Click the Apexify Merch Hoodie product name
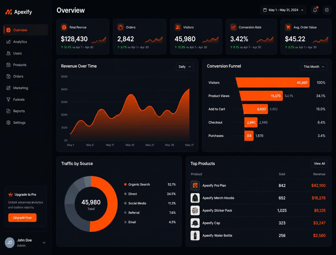The height and width of the screenshot is (255, 336). click(218, 198)
